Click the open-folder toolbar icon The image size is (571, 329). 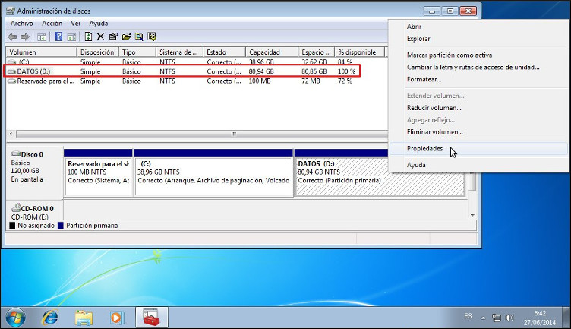coord(126,36)
